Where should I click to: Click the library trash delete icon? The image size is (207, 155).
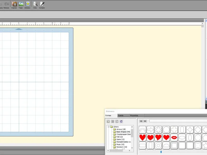point(113,121)
